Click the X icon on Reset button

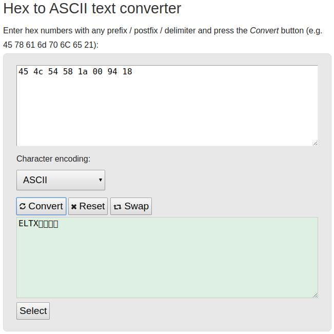pyautogui.click(x=74, y=207)
